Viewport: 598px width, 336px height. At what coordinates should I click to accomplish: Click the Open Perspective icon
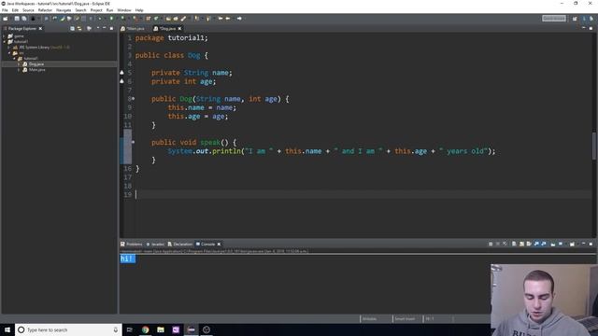coord(575,19)
